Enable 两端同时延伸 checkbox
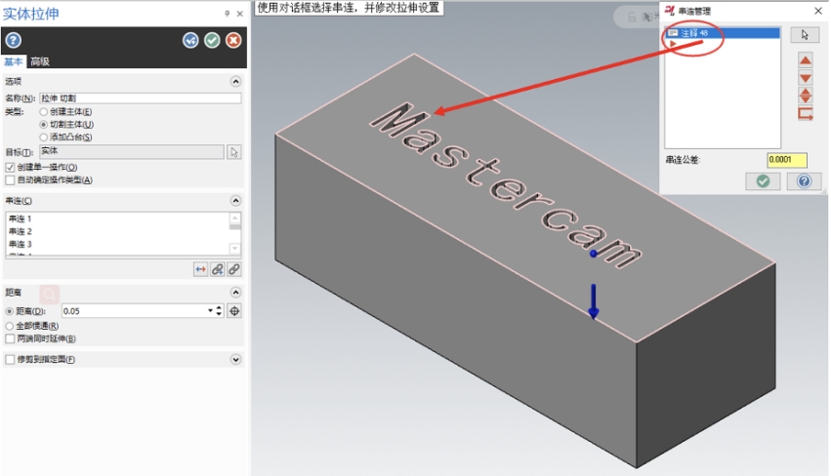The height and width of the screenshot is (476, 831). (x=10, y=338)
